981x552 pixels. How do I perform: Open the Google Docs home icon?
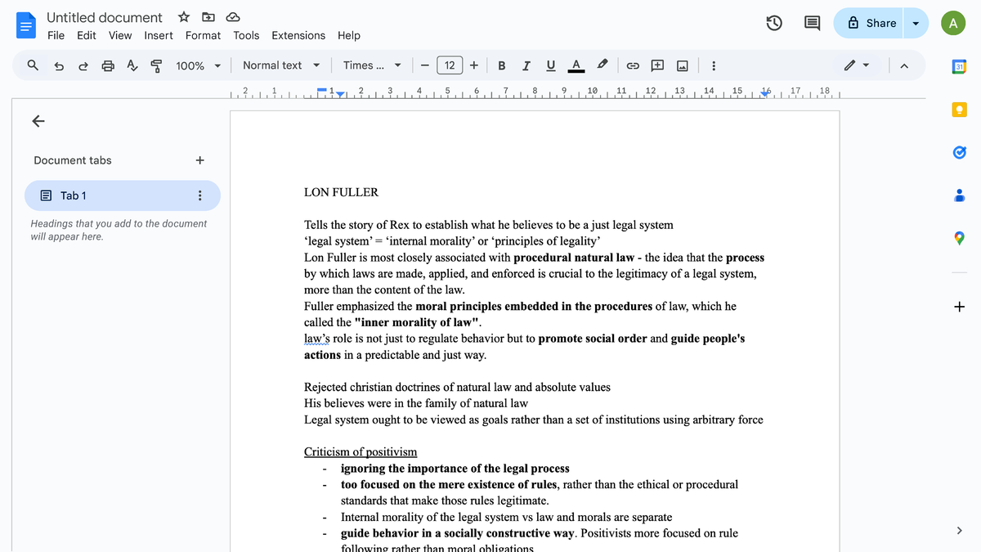(x=26, y=25)
